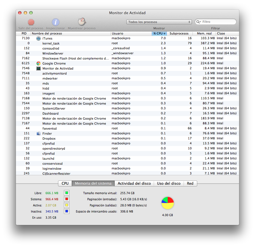Sort by the % CPU column header
The width and height of the screenshot is (255, 247).
[x=159, y=33]
